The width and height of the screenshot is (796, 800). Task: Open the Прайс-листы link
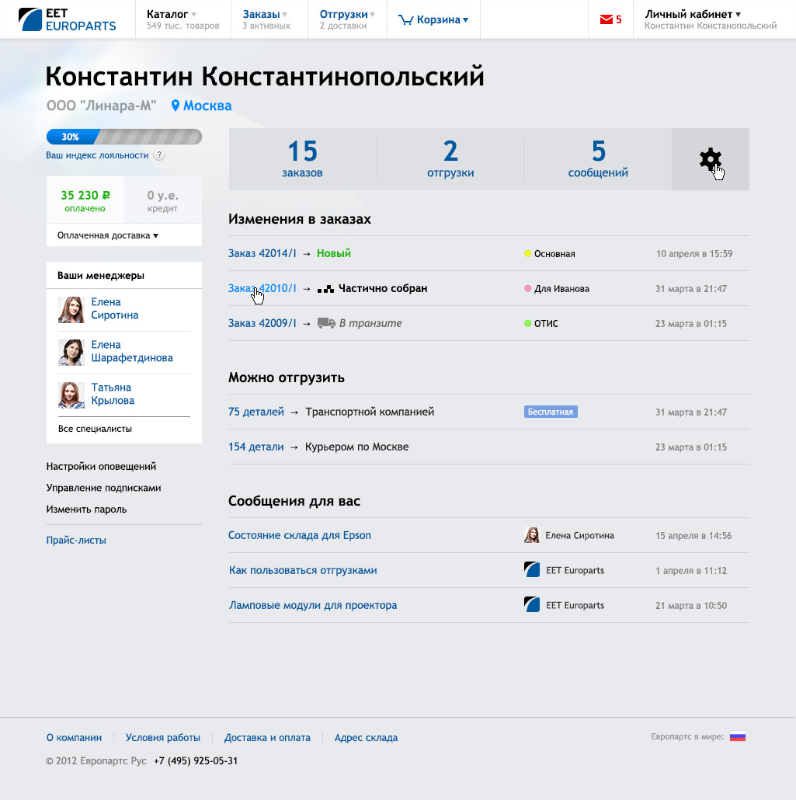point(76,541)
